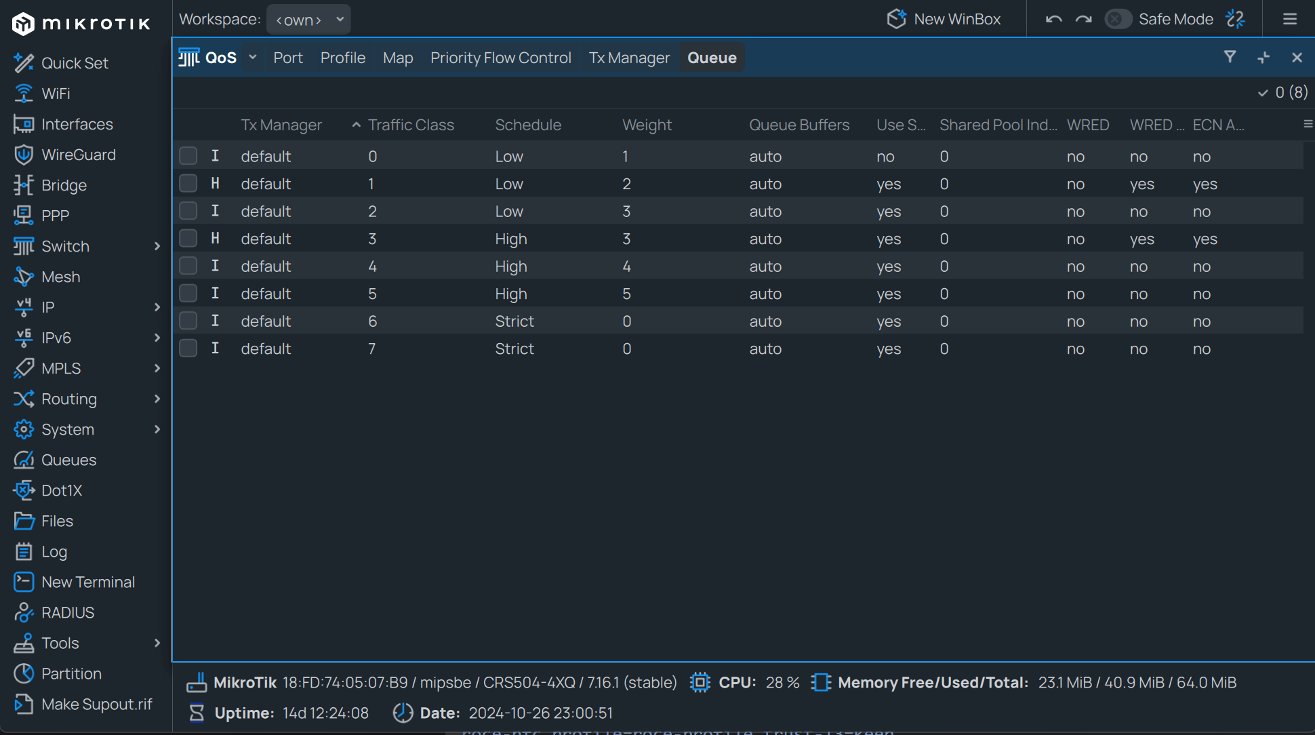The image size is (1315, 735).
Task: Switch to the Map tab
Action: click(x=398, y=58)
